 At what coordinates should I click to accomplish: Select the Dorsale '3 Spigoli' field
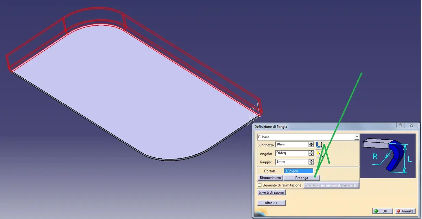(298, 171)
